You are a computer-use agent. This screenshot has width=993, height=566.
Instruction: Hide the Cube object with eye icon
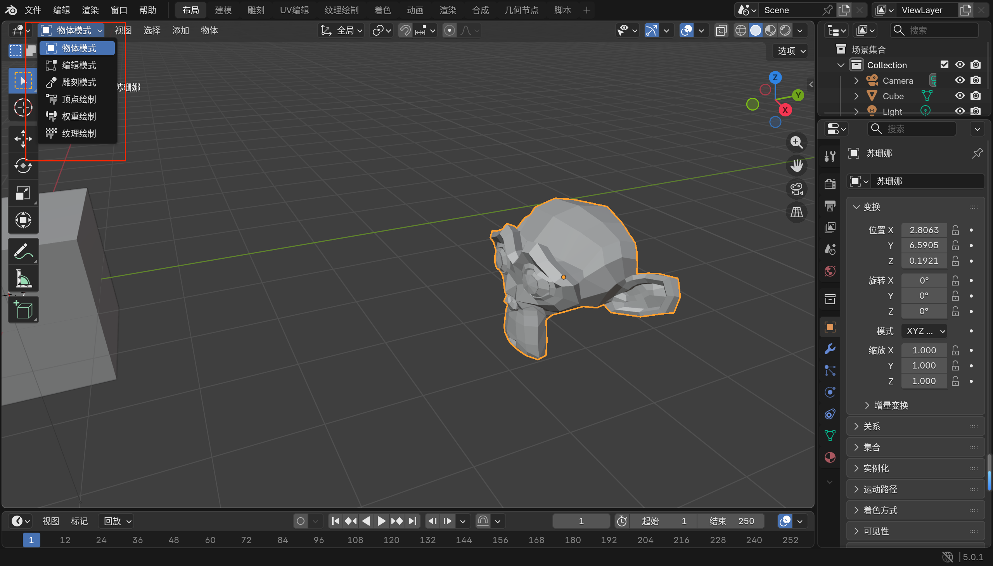click(x=960, y=96)
